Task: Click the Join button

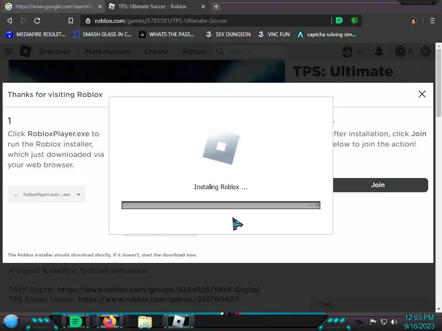Action: (x=380, y=185)
